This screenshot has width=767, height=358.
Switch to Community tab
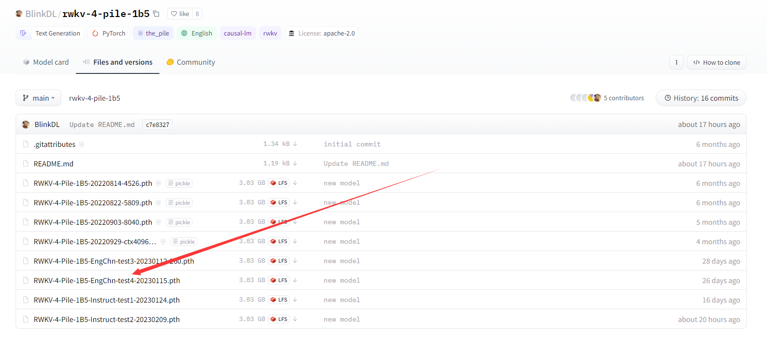tap(191, 62)
